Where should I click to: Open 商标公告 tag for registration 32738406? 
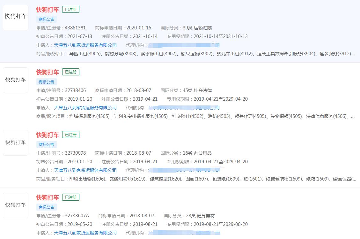click(x=46, y=82)
